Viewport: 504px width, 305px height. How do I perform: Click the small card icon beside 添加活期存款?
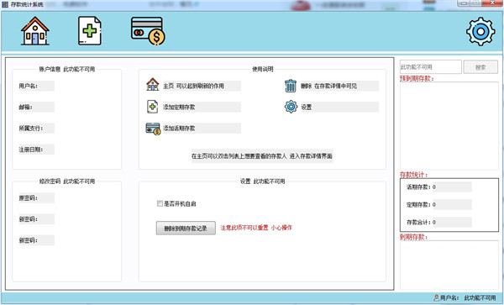tap(153, 129)
